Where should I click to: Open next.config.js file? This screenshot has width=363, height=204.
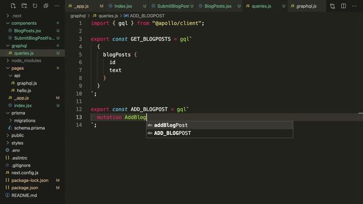click(32, 173)
